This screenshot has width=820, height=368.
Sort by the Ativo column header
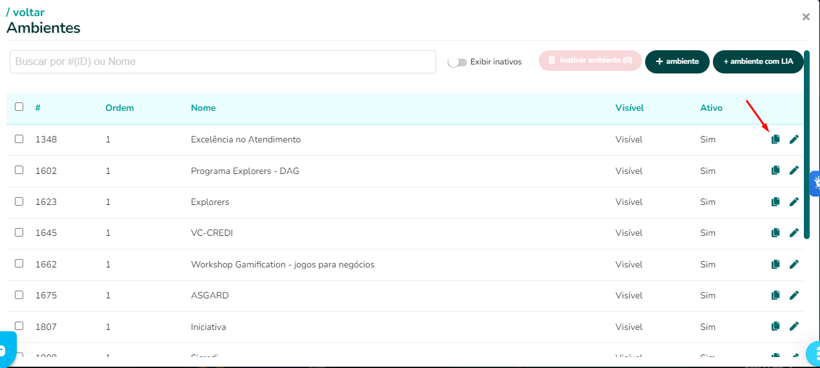click(x=711, y=108)
